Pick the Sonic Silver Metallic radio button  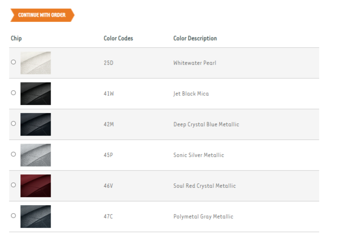13,154
